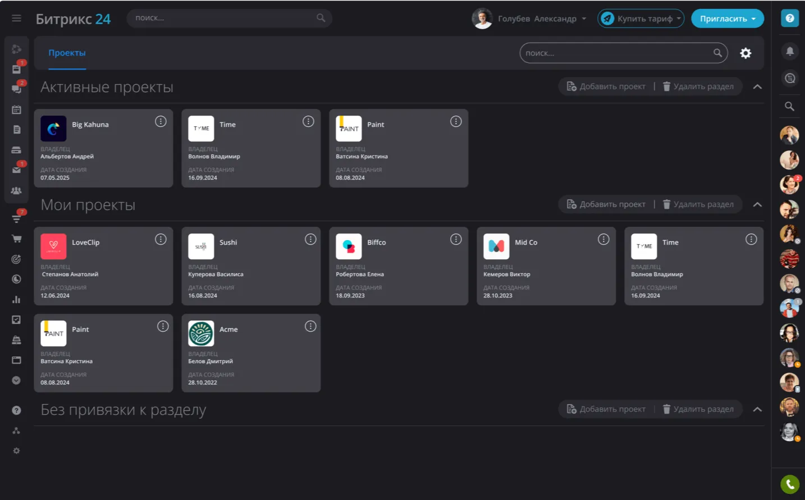Expand more items in left sidebar
This screenshot has width=805, height=500.
16,380
